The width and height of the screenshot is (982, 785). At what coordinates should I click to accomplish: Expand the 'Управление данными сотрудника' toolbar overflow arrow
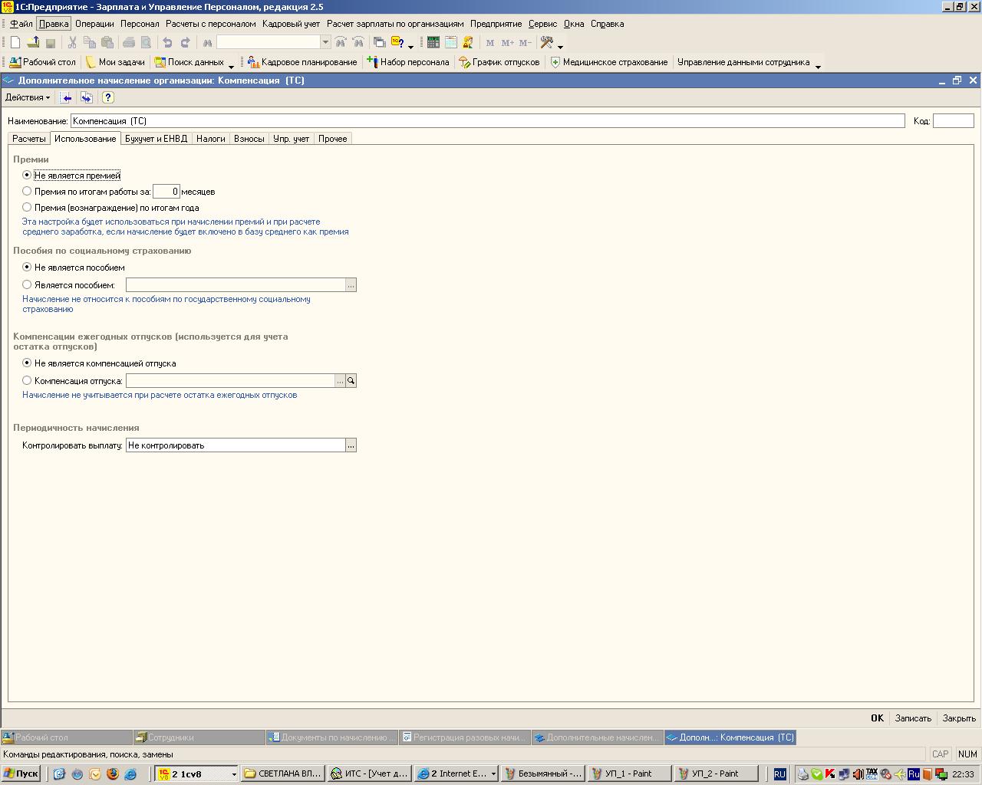click(x=818, y=65)
